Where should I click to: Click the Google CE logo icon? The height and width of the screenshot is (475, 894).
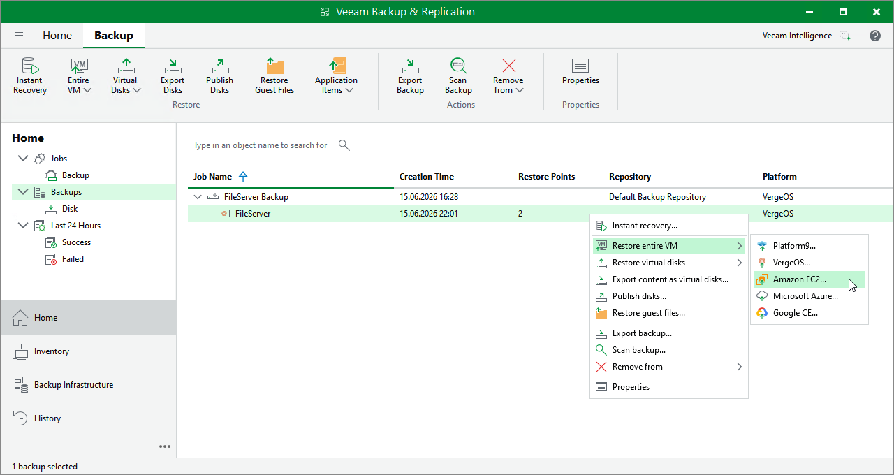click(762, 313)
